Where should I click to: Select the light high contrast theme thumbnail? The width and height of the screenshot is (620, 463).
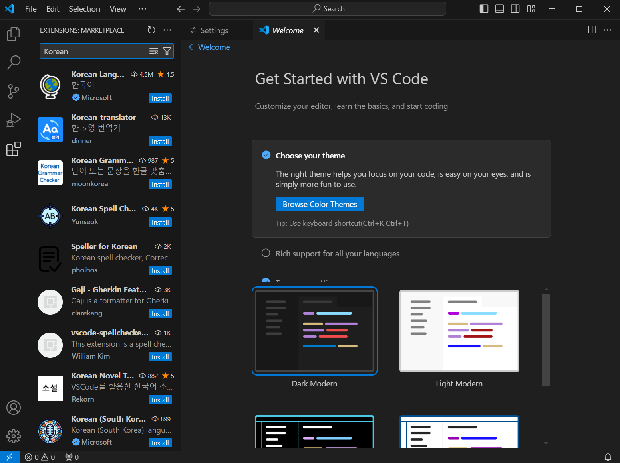(459, 432)
